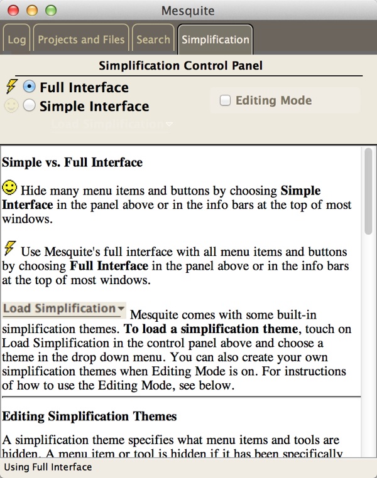
Task: Minimize the window using the yellow button
Action: coord(31,10)
